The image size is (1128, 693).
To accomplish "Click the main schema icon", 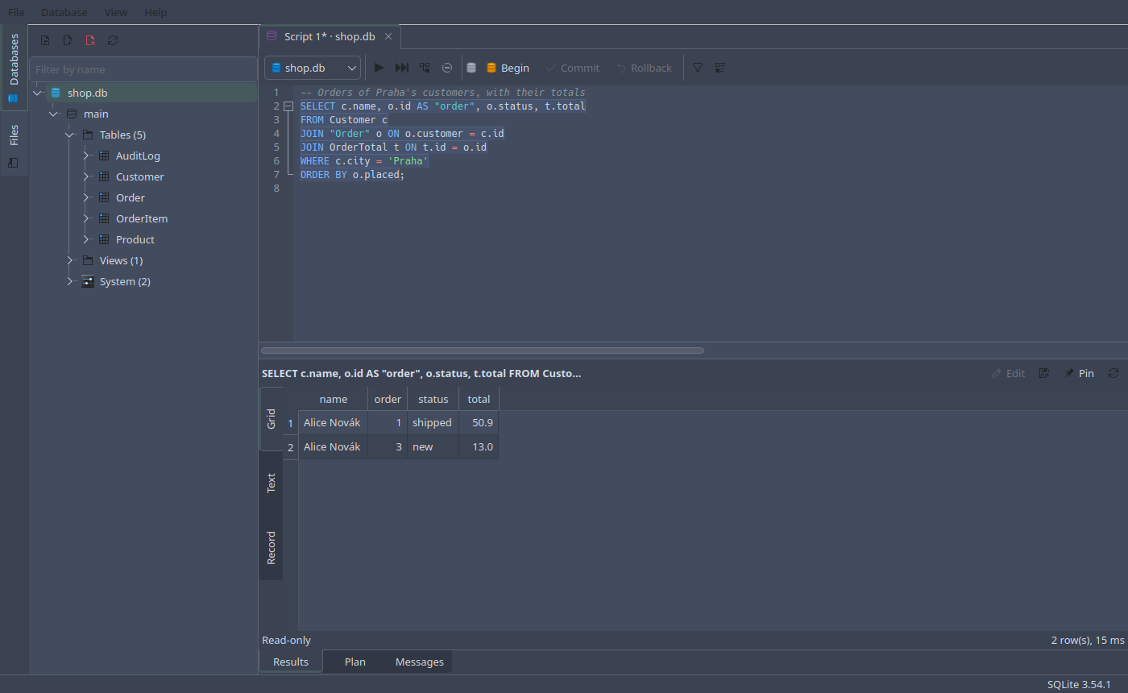I will [x=72, y=114].
